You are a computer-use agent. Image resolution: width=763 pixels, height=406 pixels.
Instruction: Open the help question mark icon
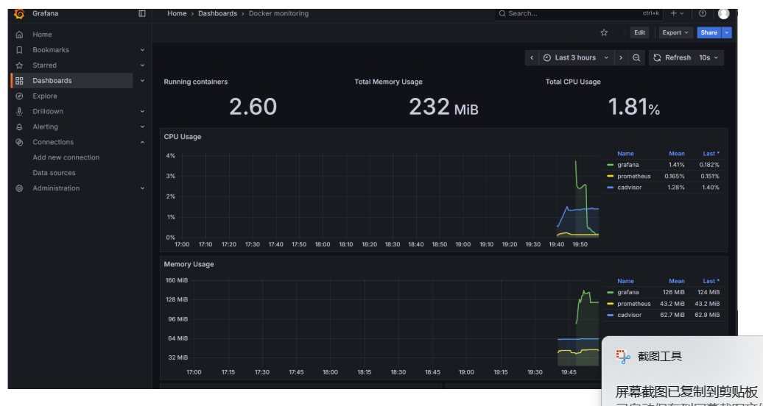tap(702, 14)
